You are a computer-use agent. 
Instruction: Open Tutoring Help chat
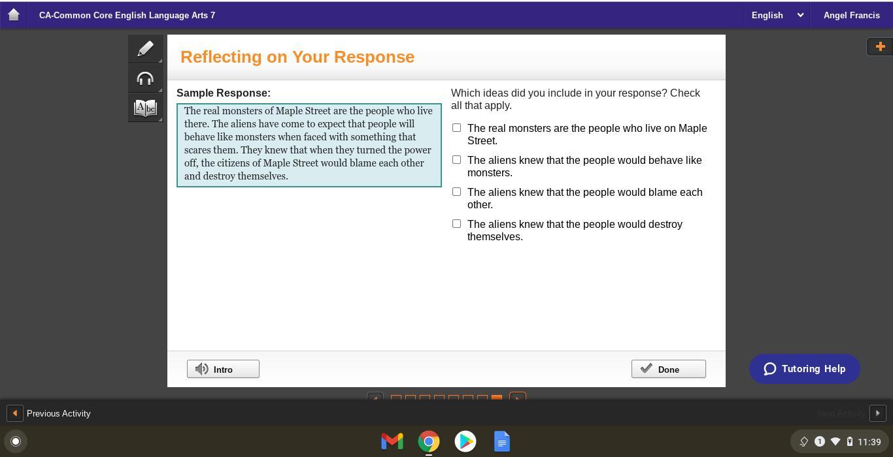[x=804, y=369]
